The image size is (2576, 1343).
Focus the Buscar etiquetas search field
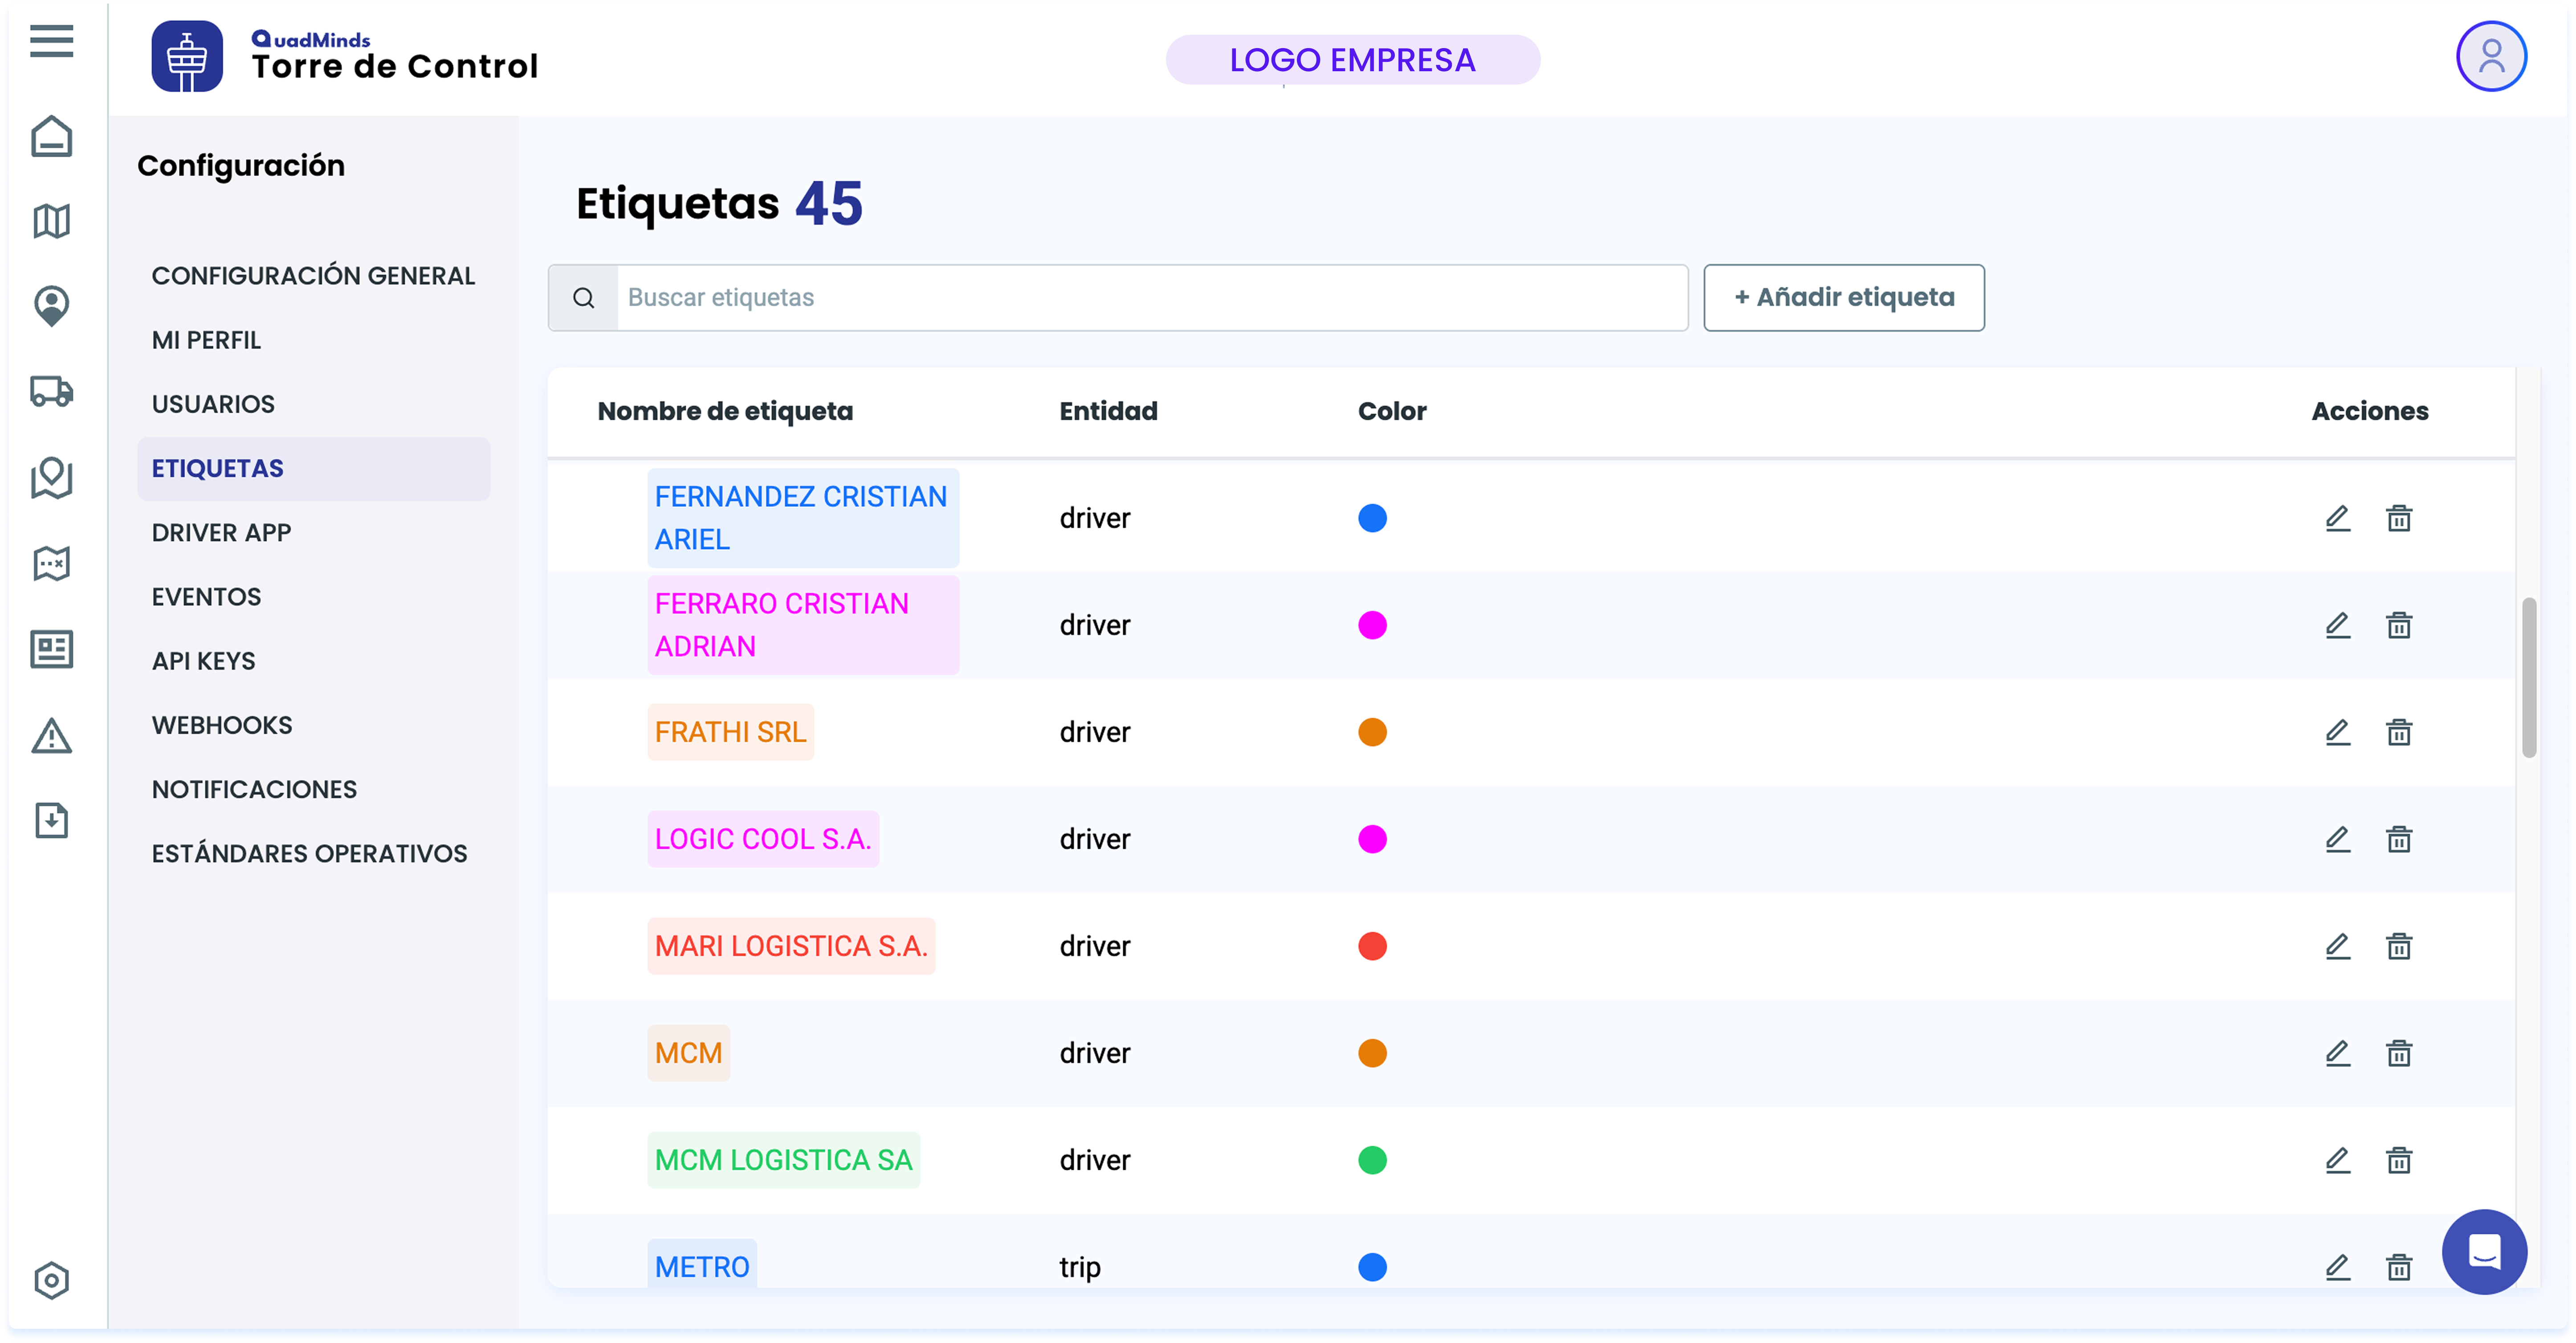pyautogui.click(x=1150, y=297)
